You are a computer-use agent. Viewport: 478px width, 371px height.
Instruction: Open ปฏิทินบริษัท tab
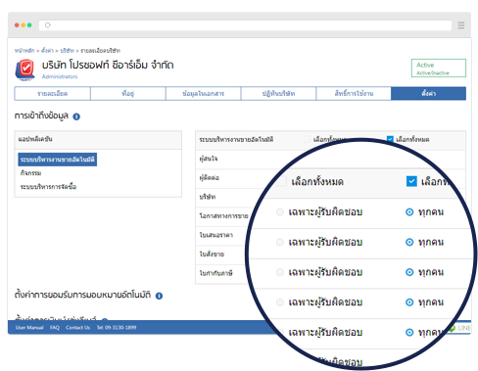[x=278, y=94]
